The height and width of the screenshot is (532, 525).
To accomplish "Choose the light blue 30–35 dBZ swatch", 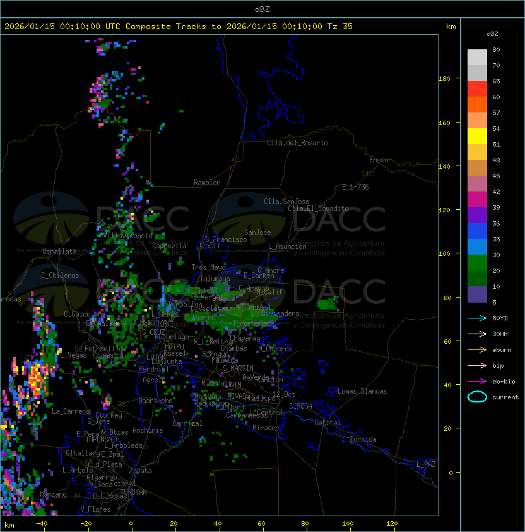I will click(477, 247).
